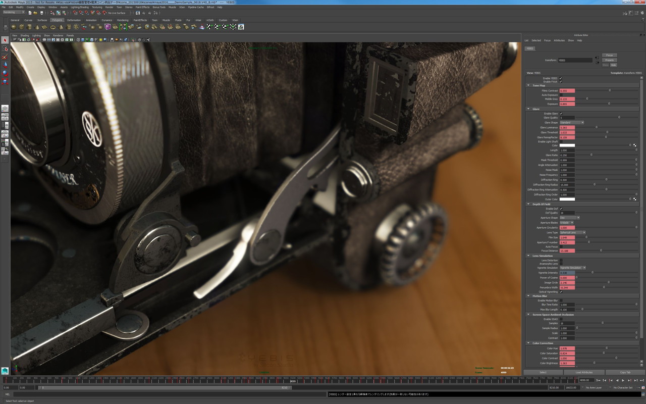This screenshot has height=404, width=646.
Task: Open the Glare Shape dropdown
Action: tap(571, 122)
